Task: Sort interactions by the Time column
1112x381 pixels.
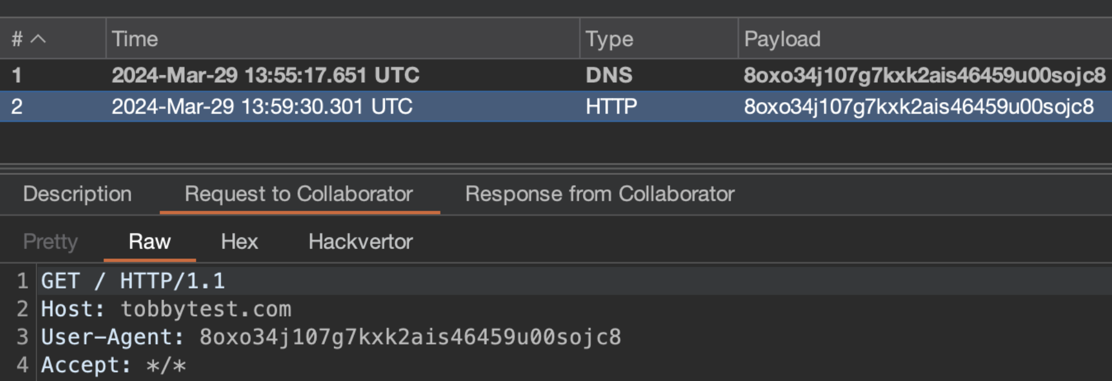Action: [135, 39]
